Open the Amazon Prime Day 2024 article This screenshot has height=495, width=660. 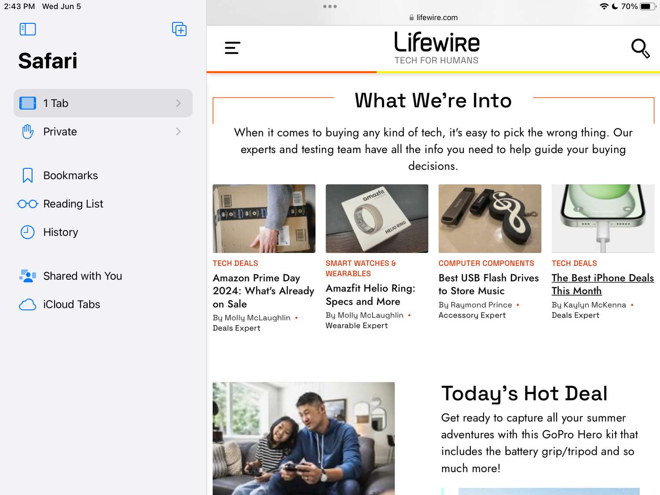[x=263, y=291]
